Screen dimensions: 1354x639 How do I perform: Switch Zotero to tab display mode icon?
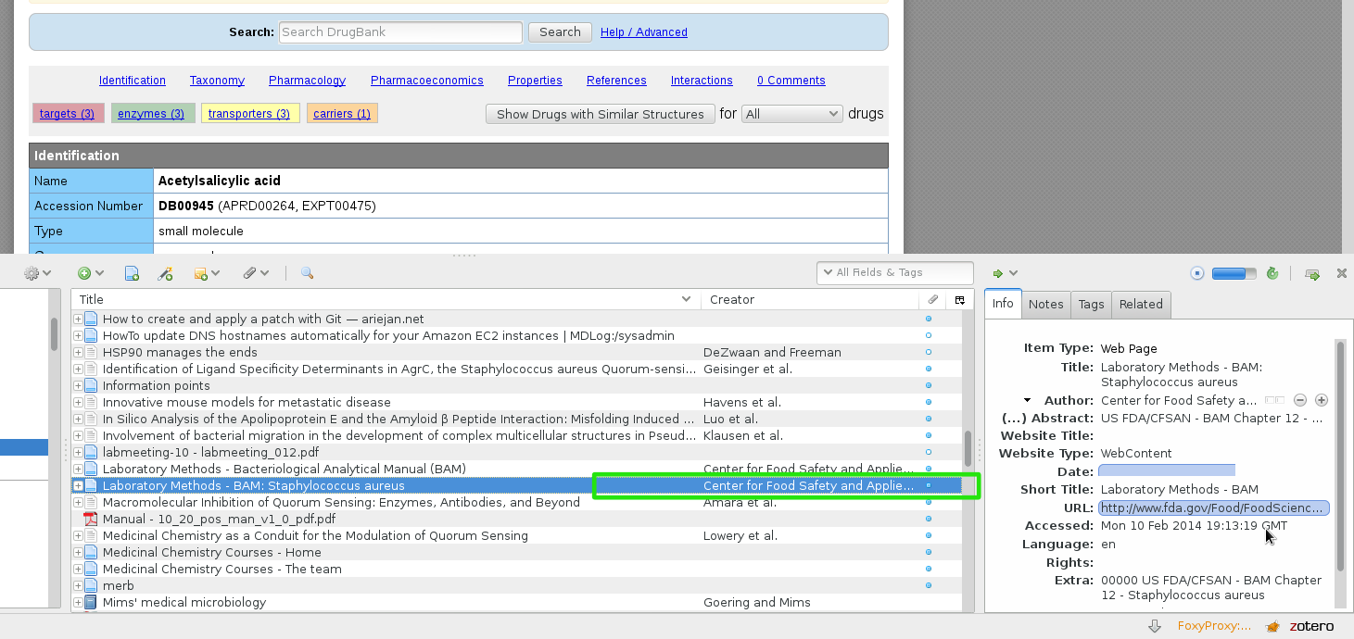click(1312, 273)
